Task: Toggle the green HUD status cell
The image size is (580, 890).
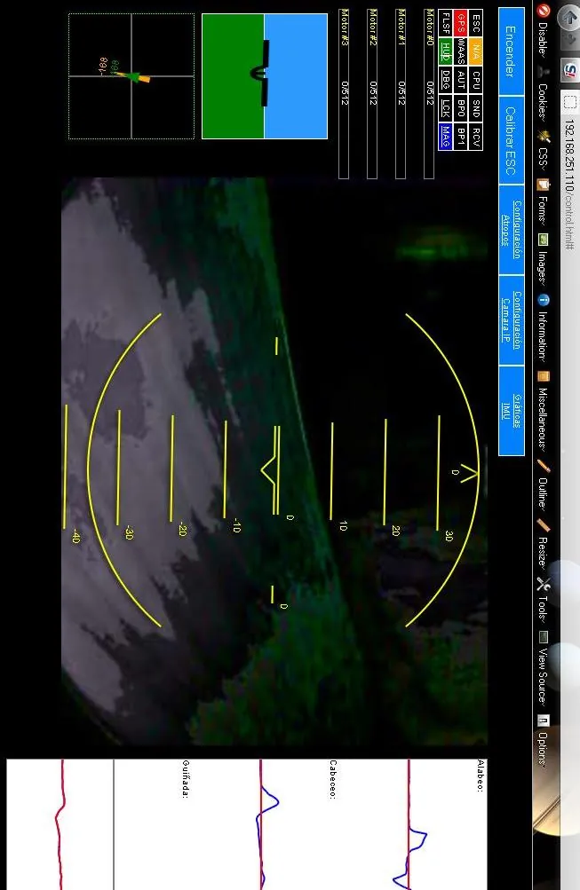Action: [x=446, y=51]
